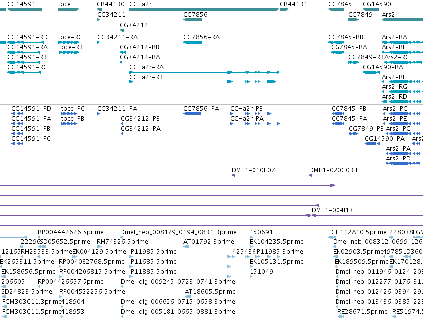Select cDNA label IP11985.5prime
Image resolution: width=423 pixels, height=319 pixels.
[x=153, y=252]
